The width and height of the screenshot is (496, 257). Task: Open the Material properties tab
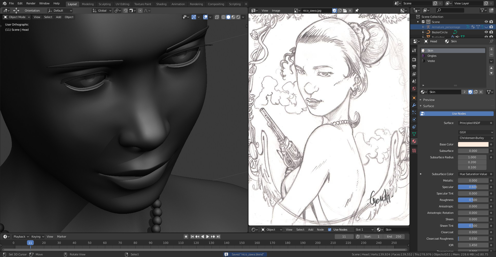coord(414,141)
